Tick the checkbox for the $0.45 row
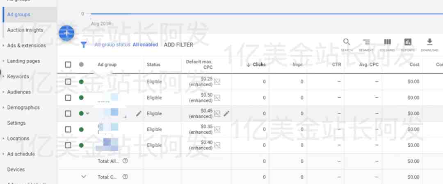 [68, 114]
